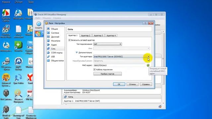Open the Носители settings category
Viewport: 212px width, 119px height.
55,41
